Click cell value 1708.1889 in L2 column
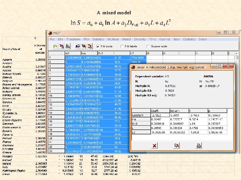 [x=138, y=58]
